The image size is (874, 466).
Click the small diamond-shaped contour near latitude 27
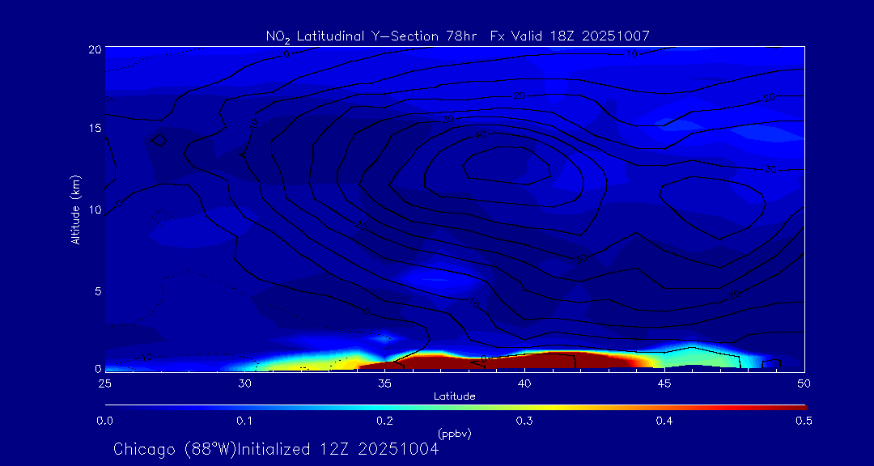coord(159,140)
